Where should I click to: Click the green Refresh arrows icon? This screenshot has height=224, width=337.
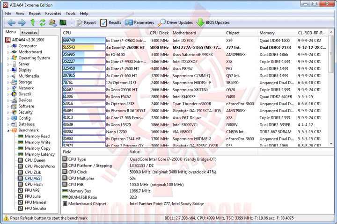[43, 22]
